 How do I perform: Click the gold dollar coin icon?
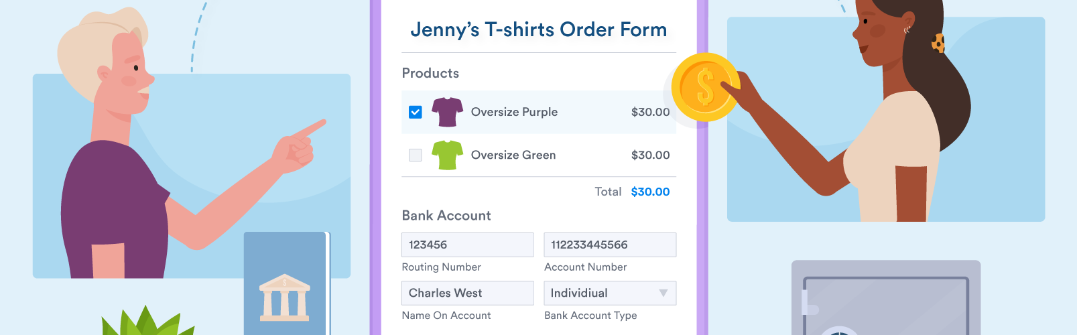pyautogui.click(x=705, y=87)
